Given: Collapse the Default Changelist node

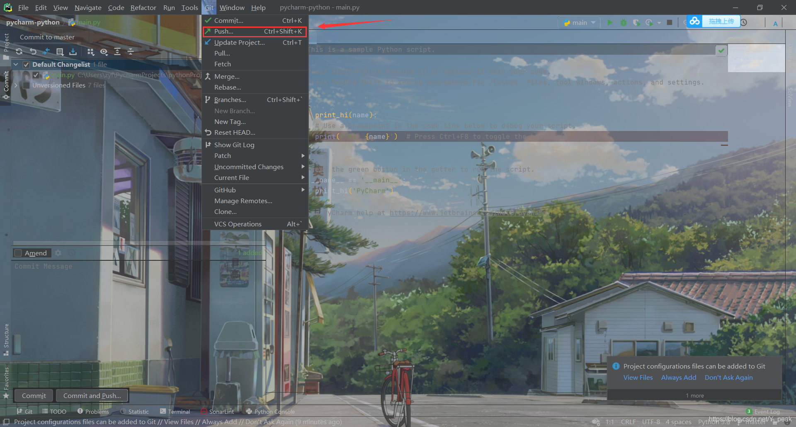Looking at the screenshot, I should pos(16,64).
